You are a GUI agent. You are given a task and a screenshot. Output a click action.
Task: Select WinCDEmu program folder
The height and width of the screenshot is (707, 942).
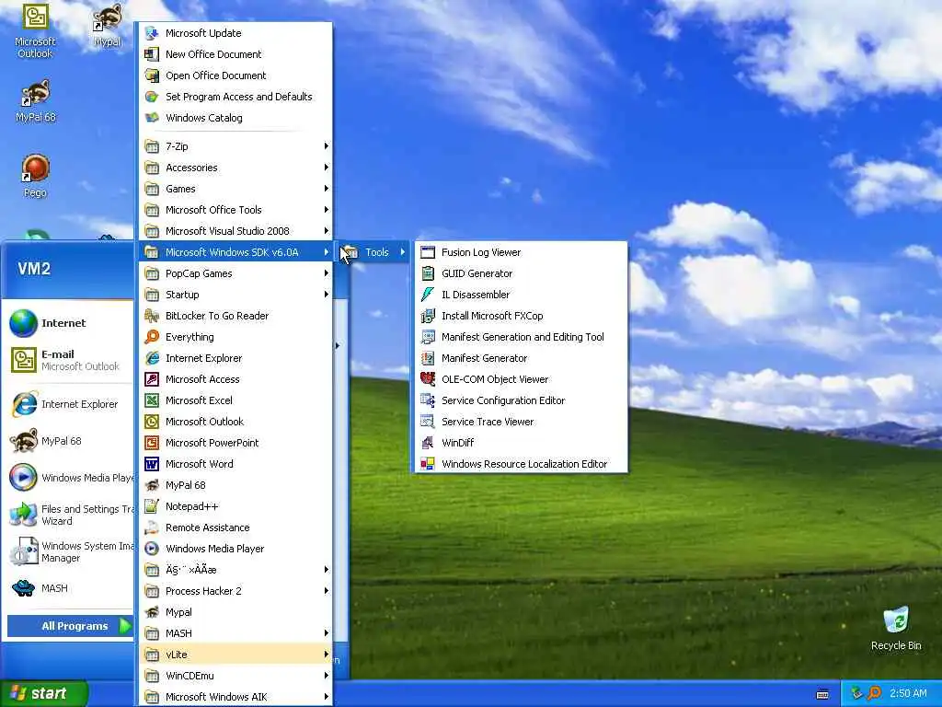point(235,676)
